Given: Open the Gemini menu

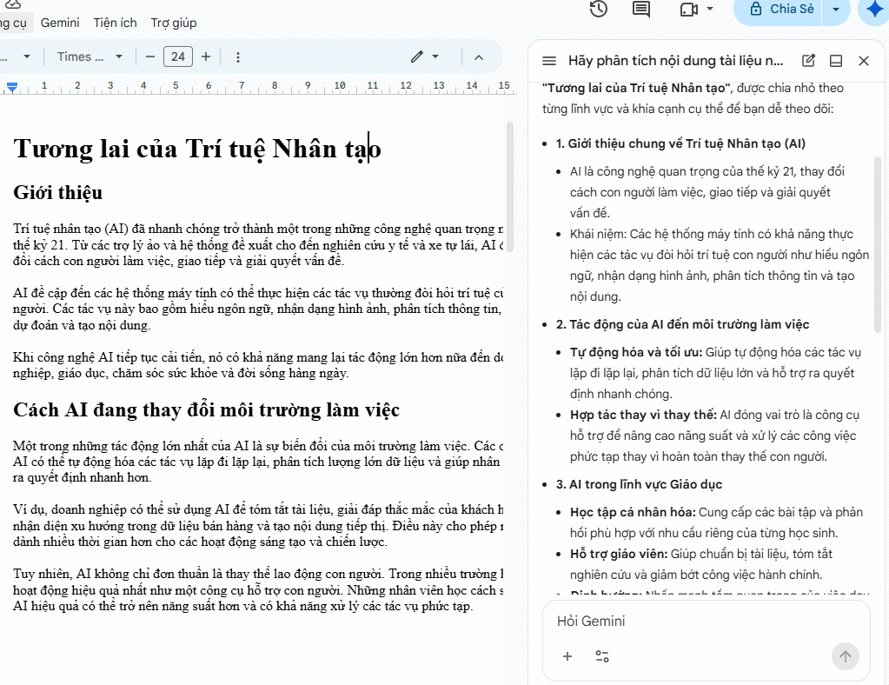Looking at the screenshot, I should pyautogui.click(x=60, y=23).
